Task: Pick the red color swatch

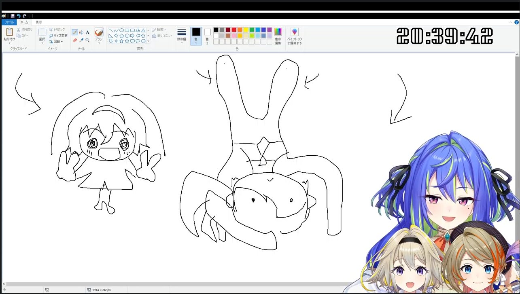Action: click(234, 30)
